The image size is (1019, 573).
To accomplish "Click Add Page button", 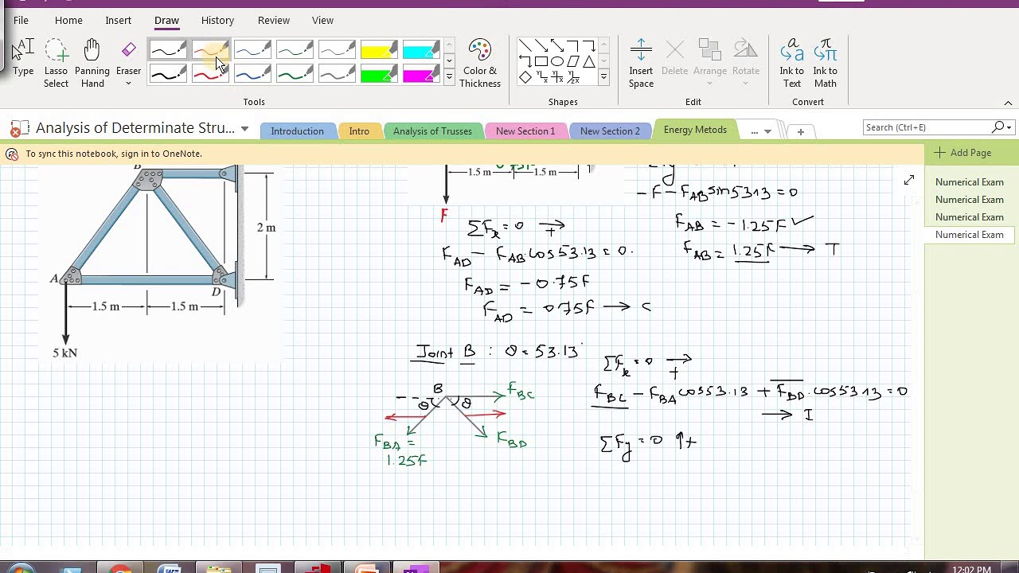I will (x=963, y=153).
